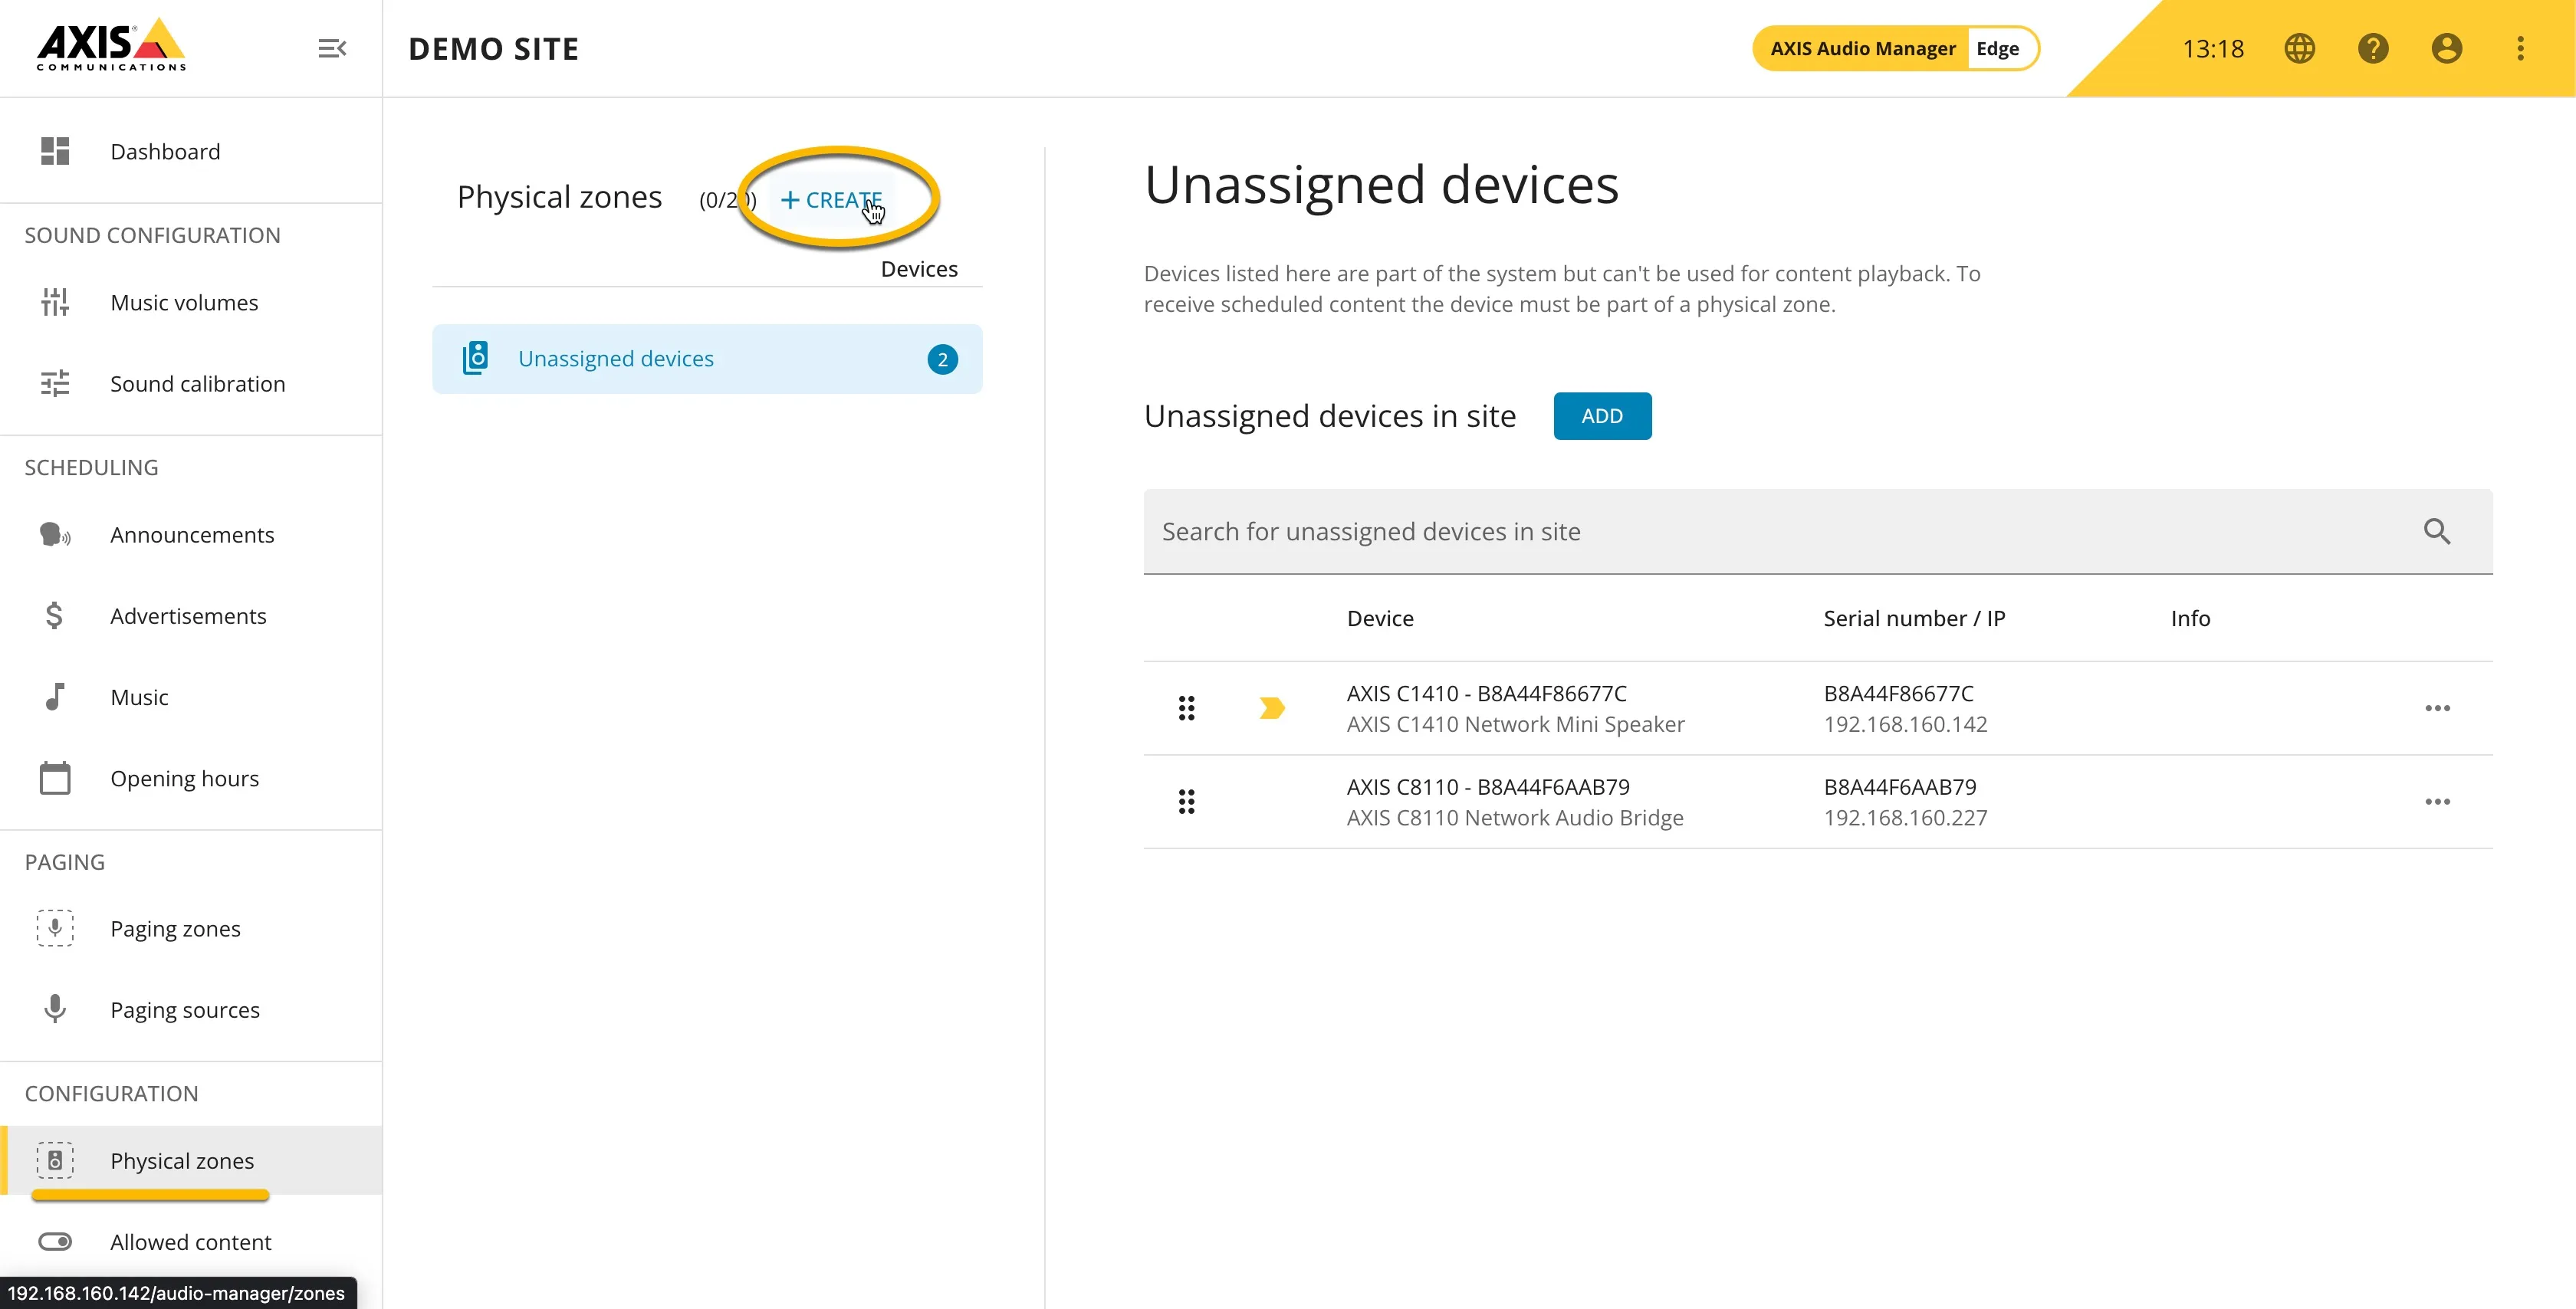Click the 13:18 clock
The image size is (2576, 1309).
[2212, 48]
